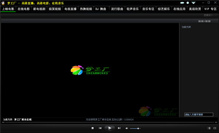The width and height of the screenshot is (219, 133).
Task: Open the 轻声音乐 tab
Action: point(133,9)
